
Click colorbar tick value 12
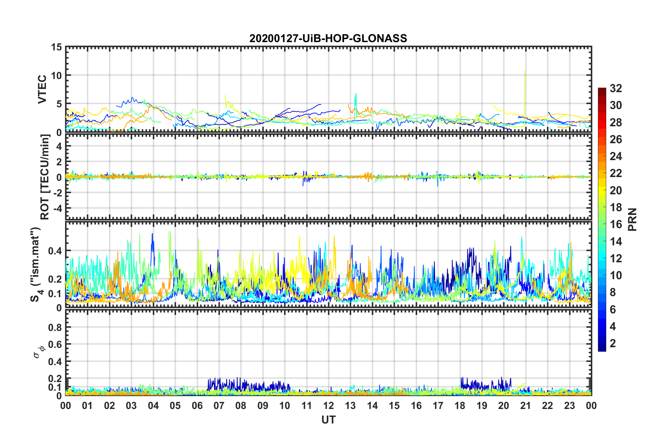(x=616, y=258)
